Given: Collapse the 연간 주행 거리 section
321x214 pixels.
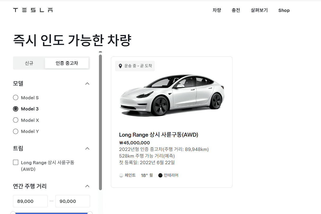Looking at the screenshot, I should coord(87,186).
